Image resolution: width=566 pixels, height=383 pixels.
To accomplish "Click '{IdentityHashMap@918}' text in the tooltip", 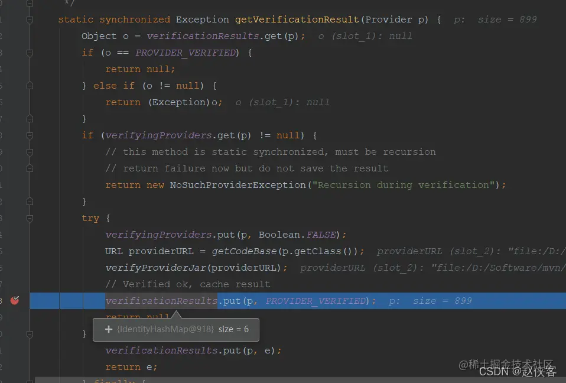I will coord(165,329).
